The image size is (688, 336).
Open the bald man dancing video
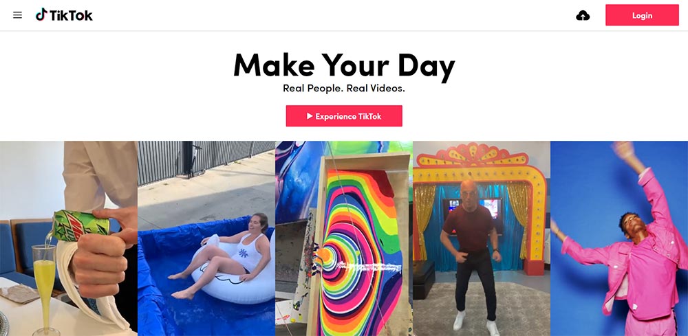(x=482, y=238)
